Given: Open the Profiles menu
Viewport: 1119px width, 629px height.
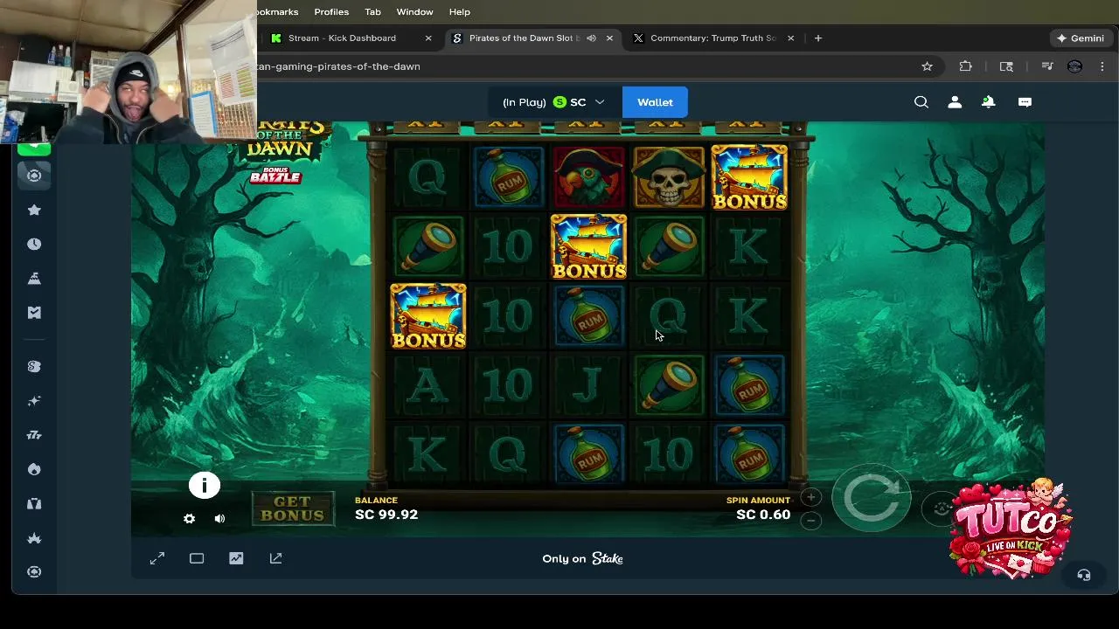Looking at the screenshot, I should click(x=331, y=11).
